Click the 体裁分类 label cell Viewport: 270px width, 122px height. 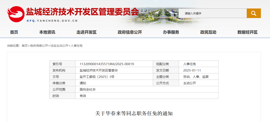click(x=62, y=83)
